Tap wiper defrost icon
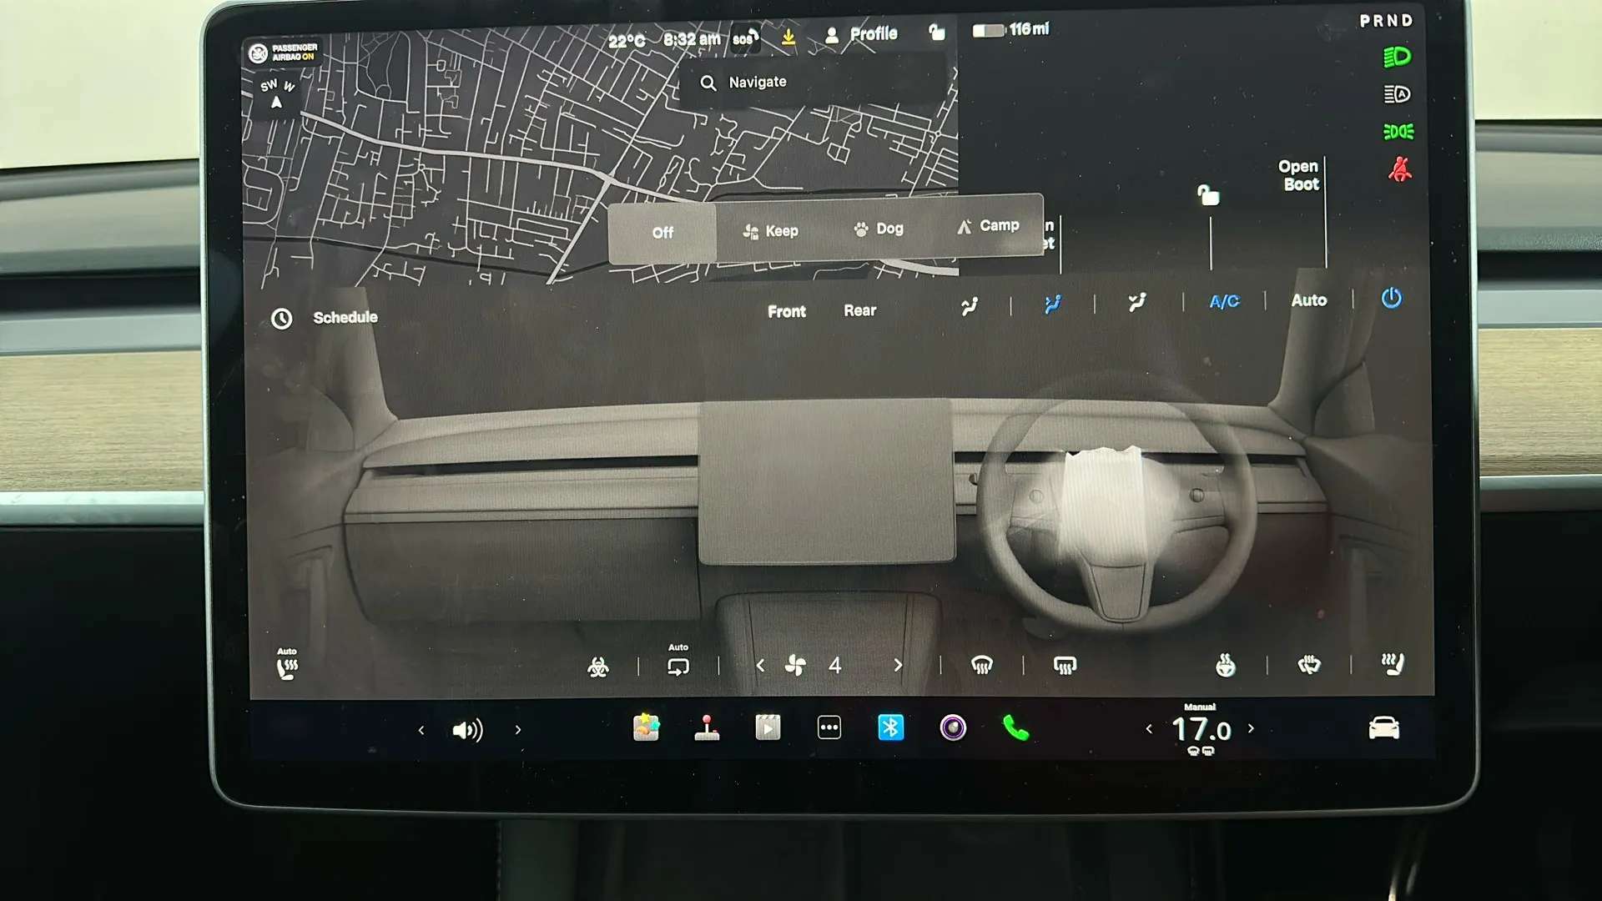This screenshot has width=1602, height=901. 1309,665
